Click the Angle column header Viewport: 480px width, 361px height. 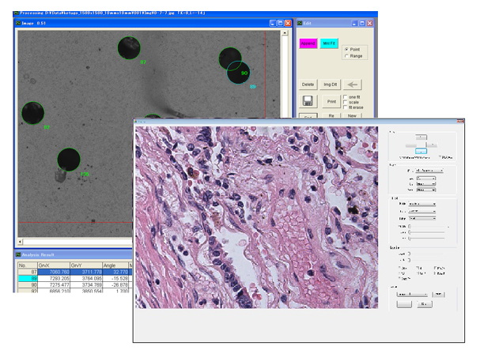coord(115,265)
